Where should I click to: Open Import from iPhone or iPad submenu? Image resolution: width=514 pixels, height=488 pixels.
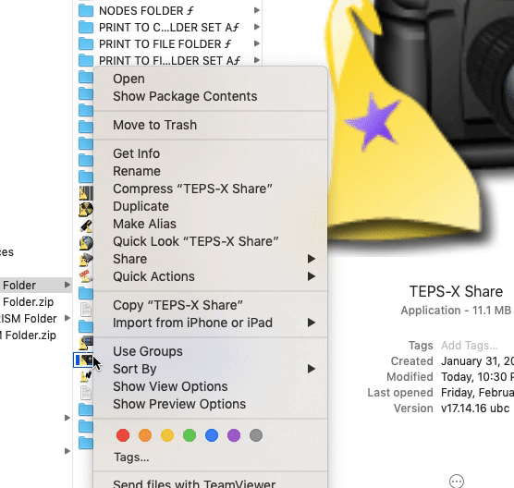211,323
